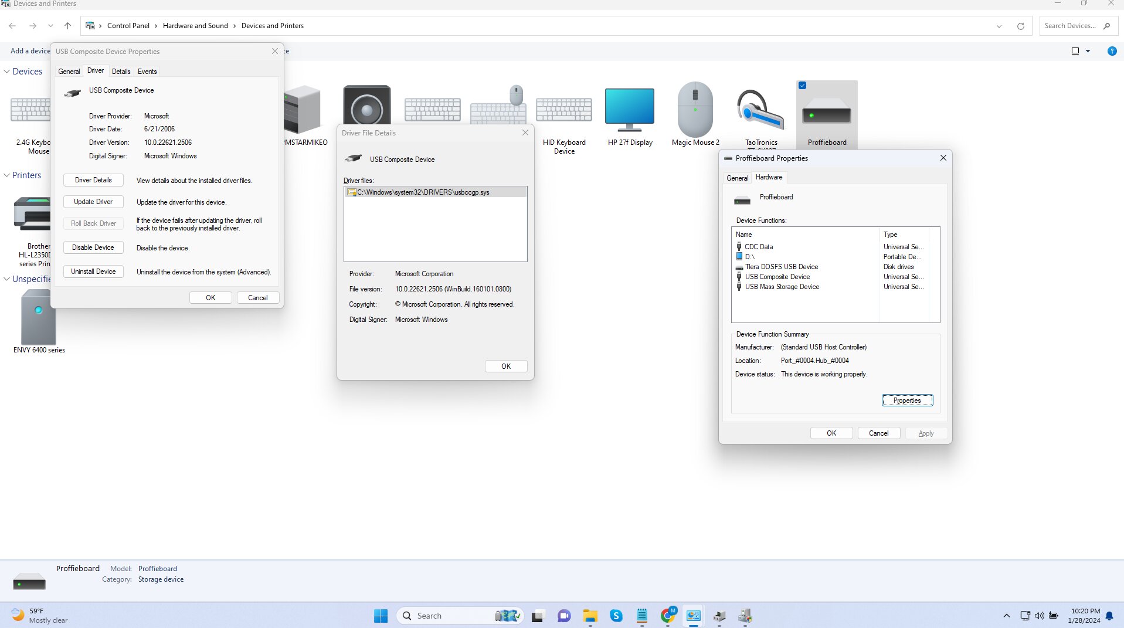The height and width of the screenshot is (628, 1124).
Task: Select the 2.4G Keyboard Mouse device icon
Action: point(30,110)
